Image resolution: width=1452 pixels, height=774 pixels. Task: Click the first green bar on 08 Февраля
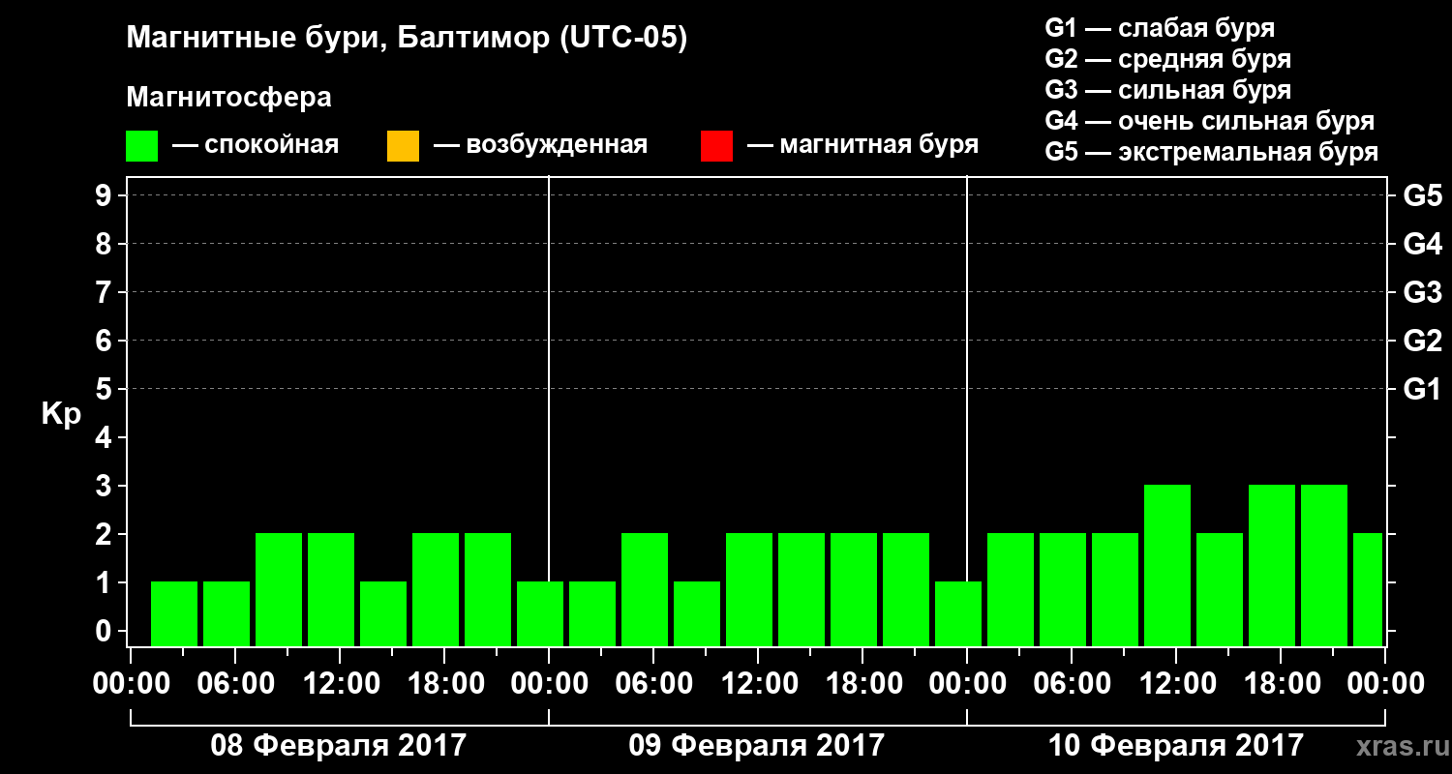(174, 613)
